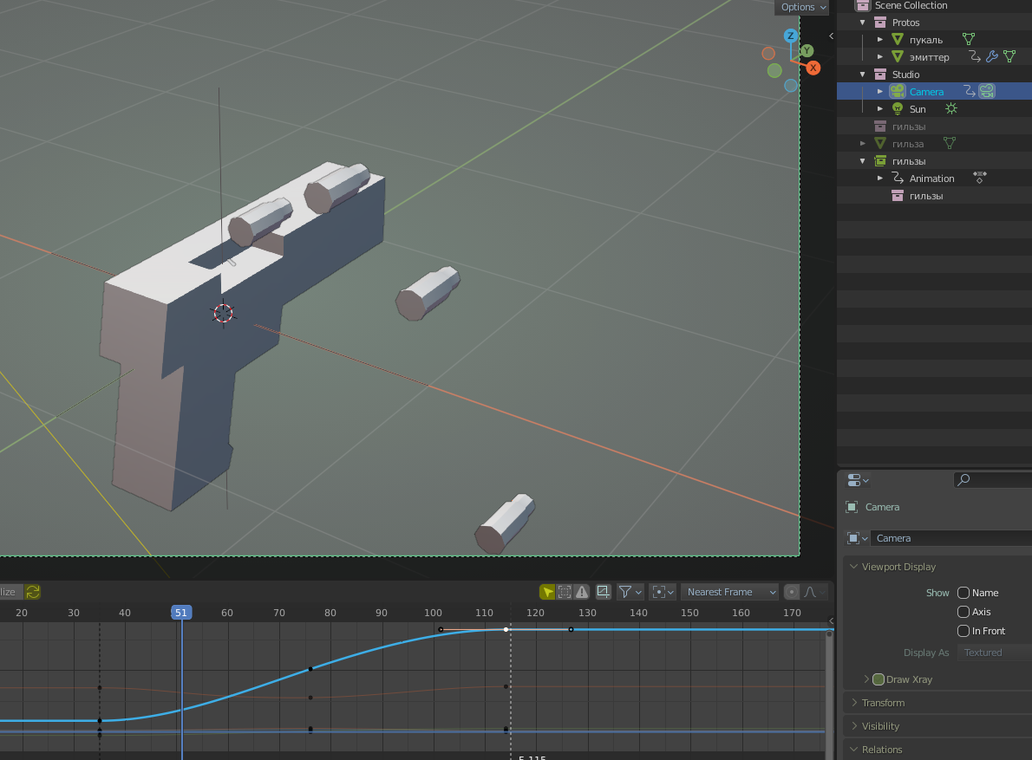Click the viewport gizmo Z axis ball
1032x760 pixels.
pos(790,36)
